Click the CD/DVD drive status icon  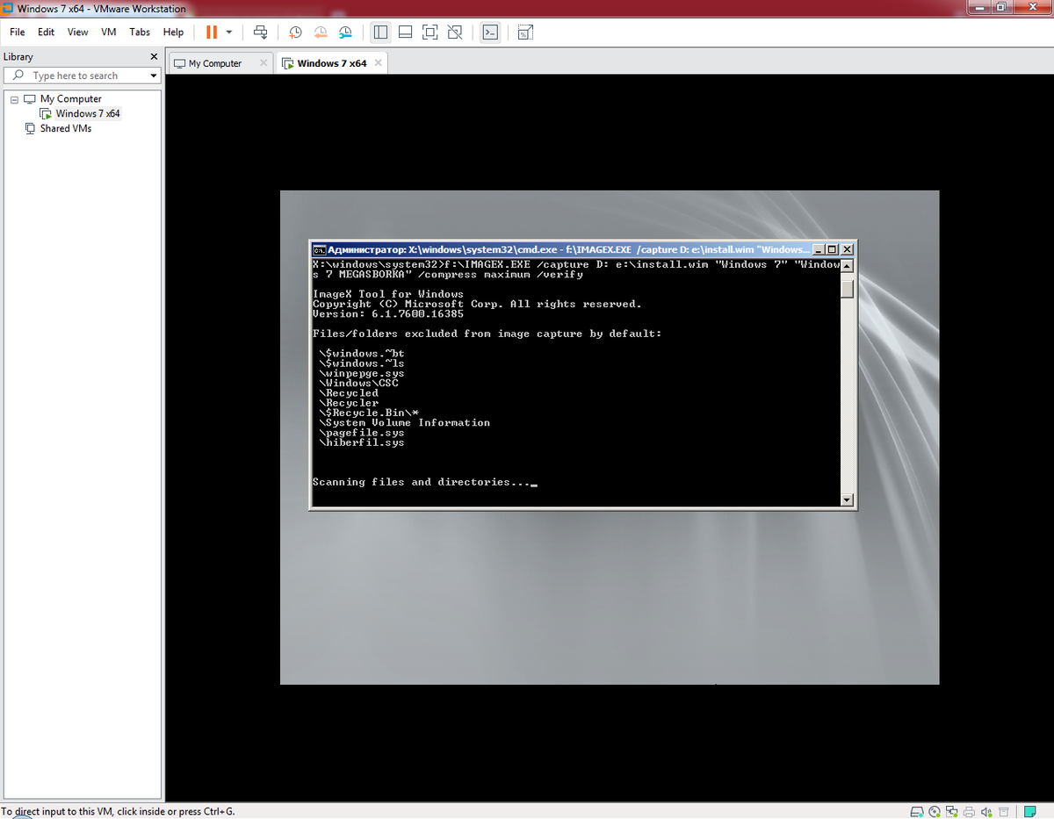pos(935,811)
